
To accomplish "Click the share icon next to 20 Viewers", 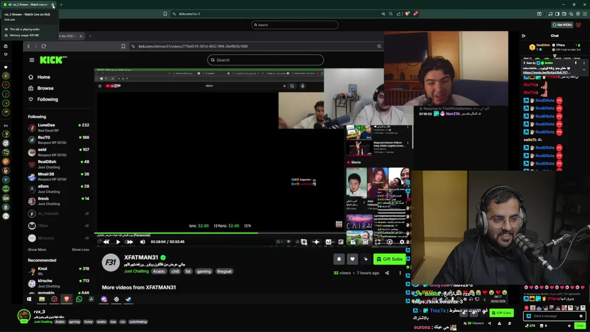I will 490,323.
